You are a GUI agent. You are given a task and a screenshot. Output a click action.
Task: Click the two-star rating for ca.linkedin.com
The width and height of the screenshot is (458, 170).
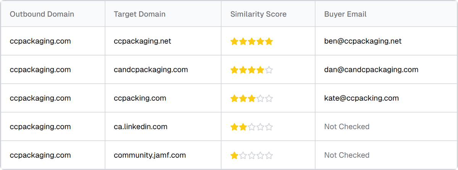click(x=252, y=127)
